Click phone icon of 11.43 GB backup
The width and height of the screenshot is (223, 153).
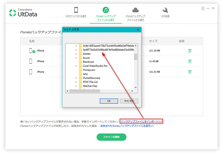pos(31,61)
